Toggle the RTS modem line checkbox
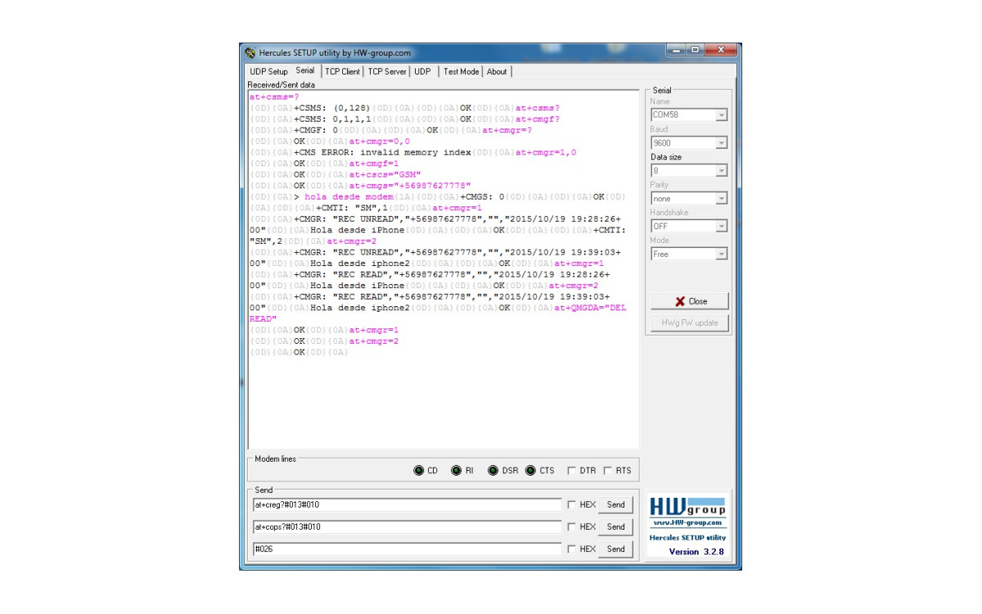Image resolution: width=982 pixels, height=614 pixels. (x=608, y=471)
